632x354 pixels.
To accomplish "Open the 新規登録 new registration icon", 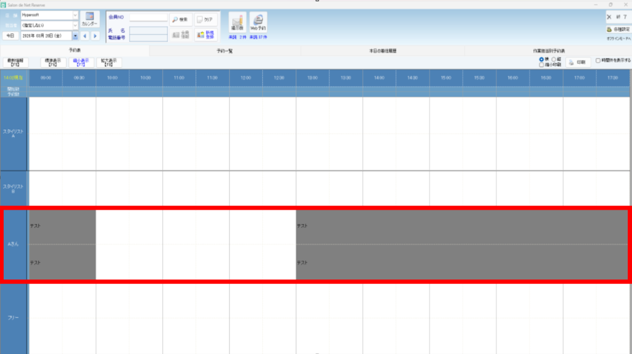I will (x=205, y=35).
